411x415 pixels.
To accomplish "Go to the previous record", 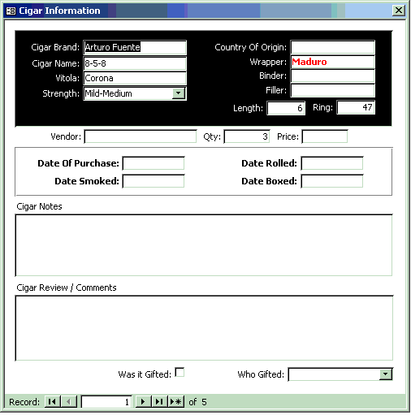I will [x=69, y=401].
